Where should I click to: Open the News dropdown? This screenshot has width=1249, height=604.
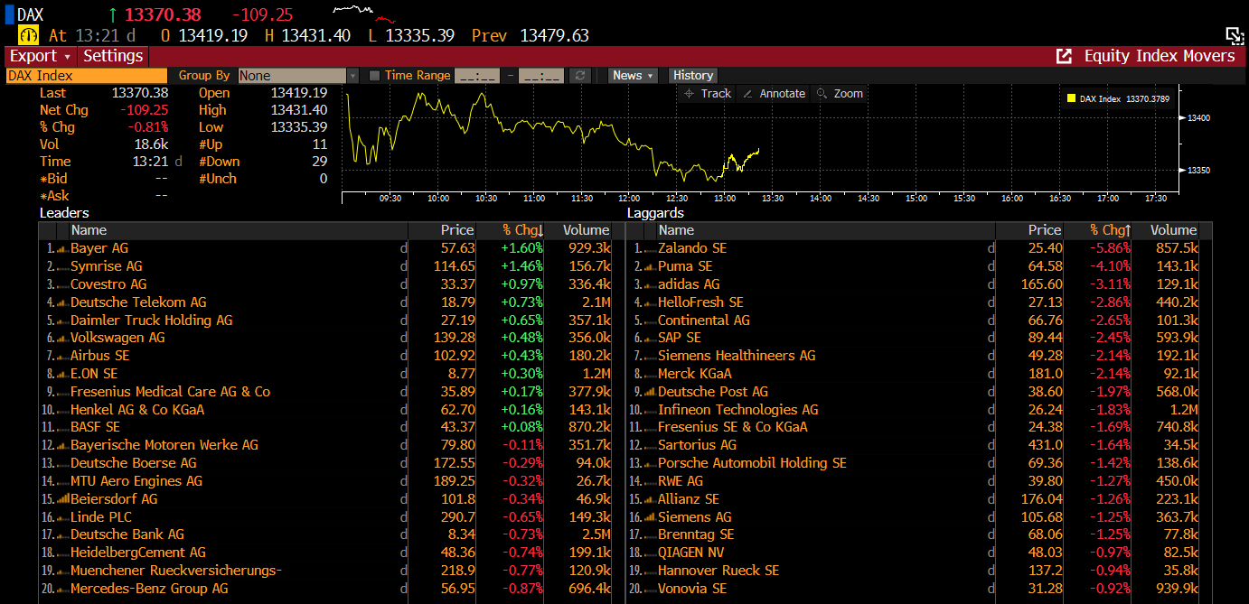[632, 76]
